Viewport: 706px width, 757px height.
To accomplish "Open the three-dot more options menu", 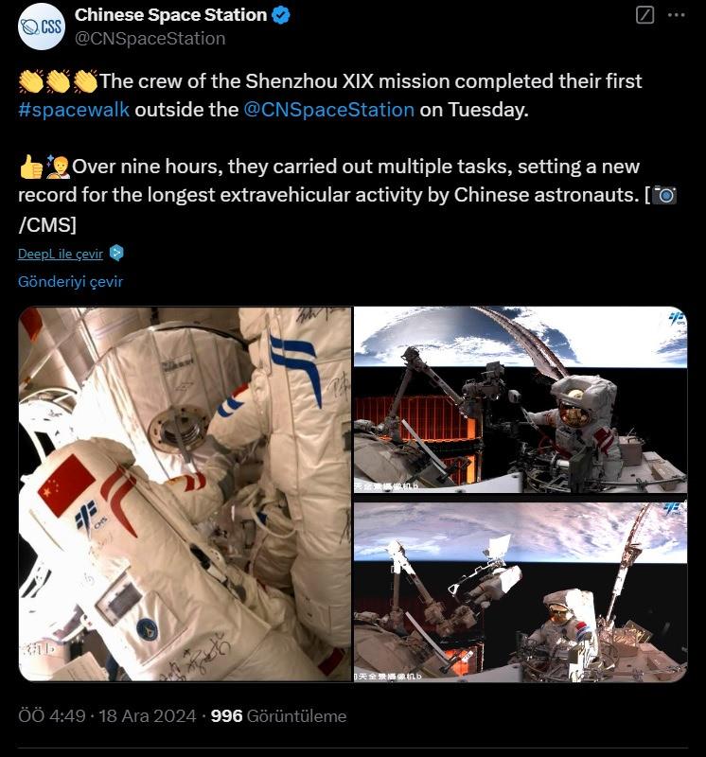I will pyautogui.click(x=676, y=15).
